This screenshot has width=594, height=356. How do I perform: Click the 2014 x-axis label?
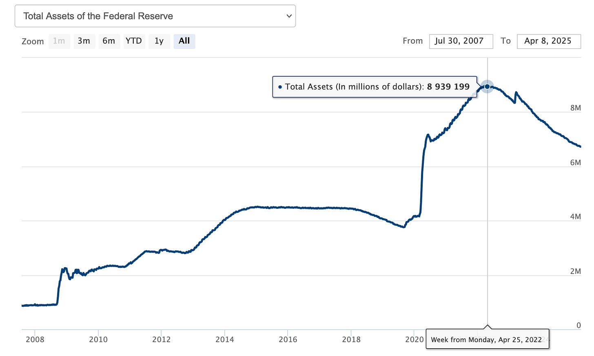coord(225,339)
